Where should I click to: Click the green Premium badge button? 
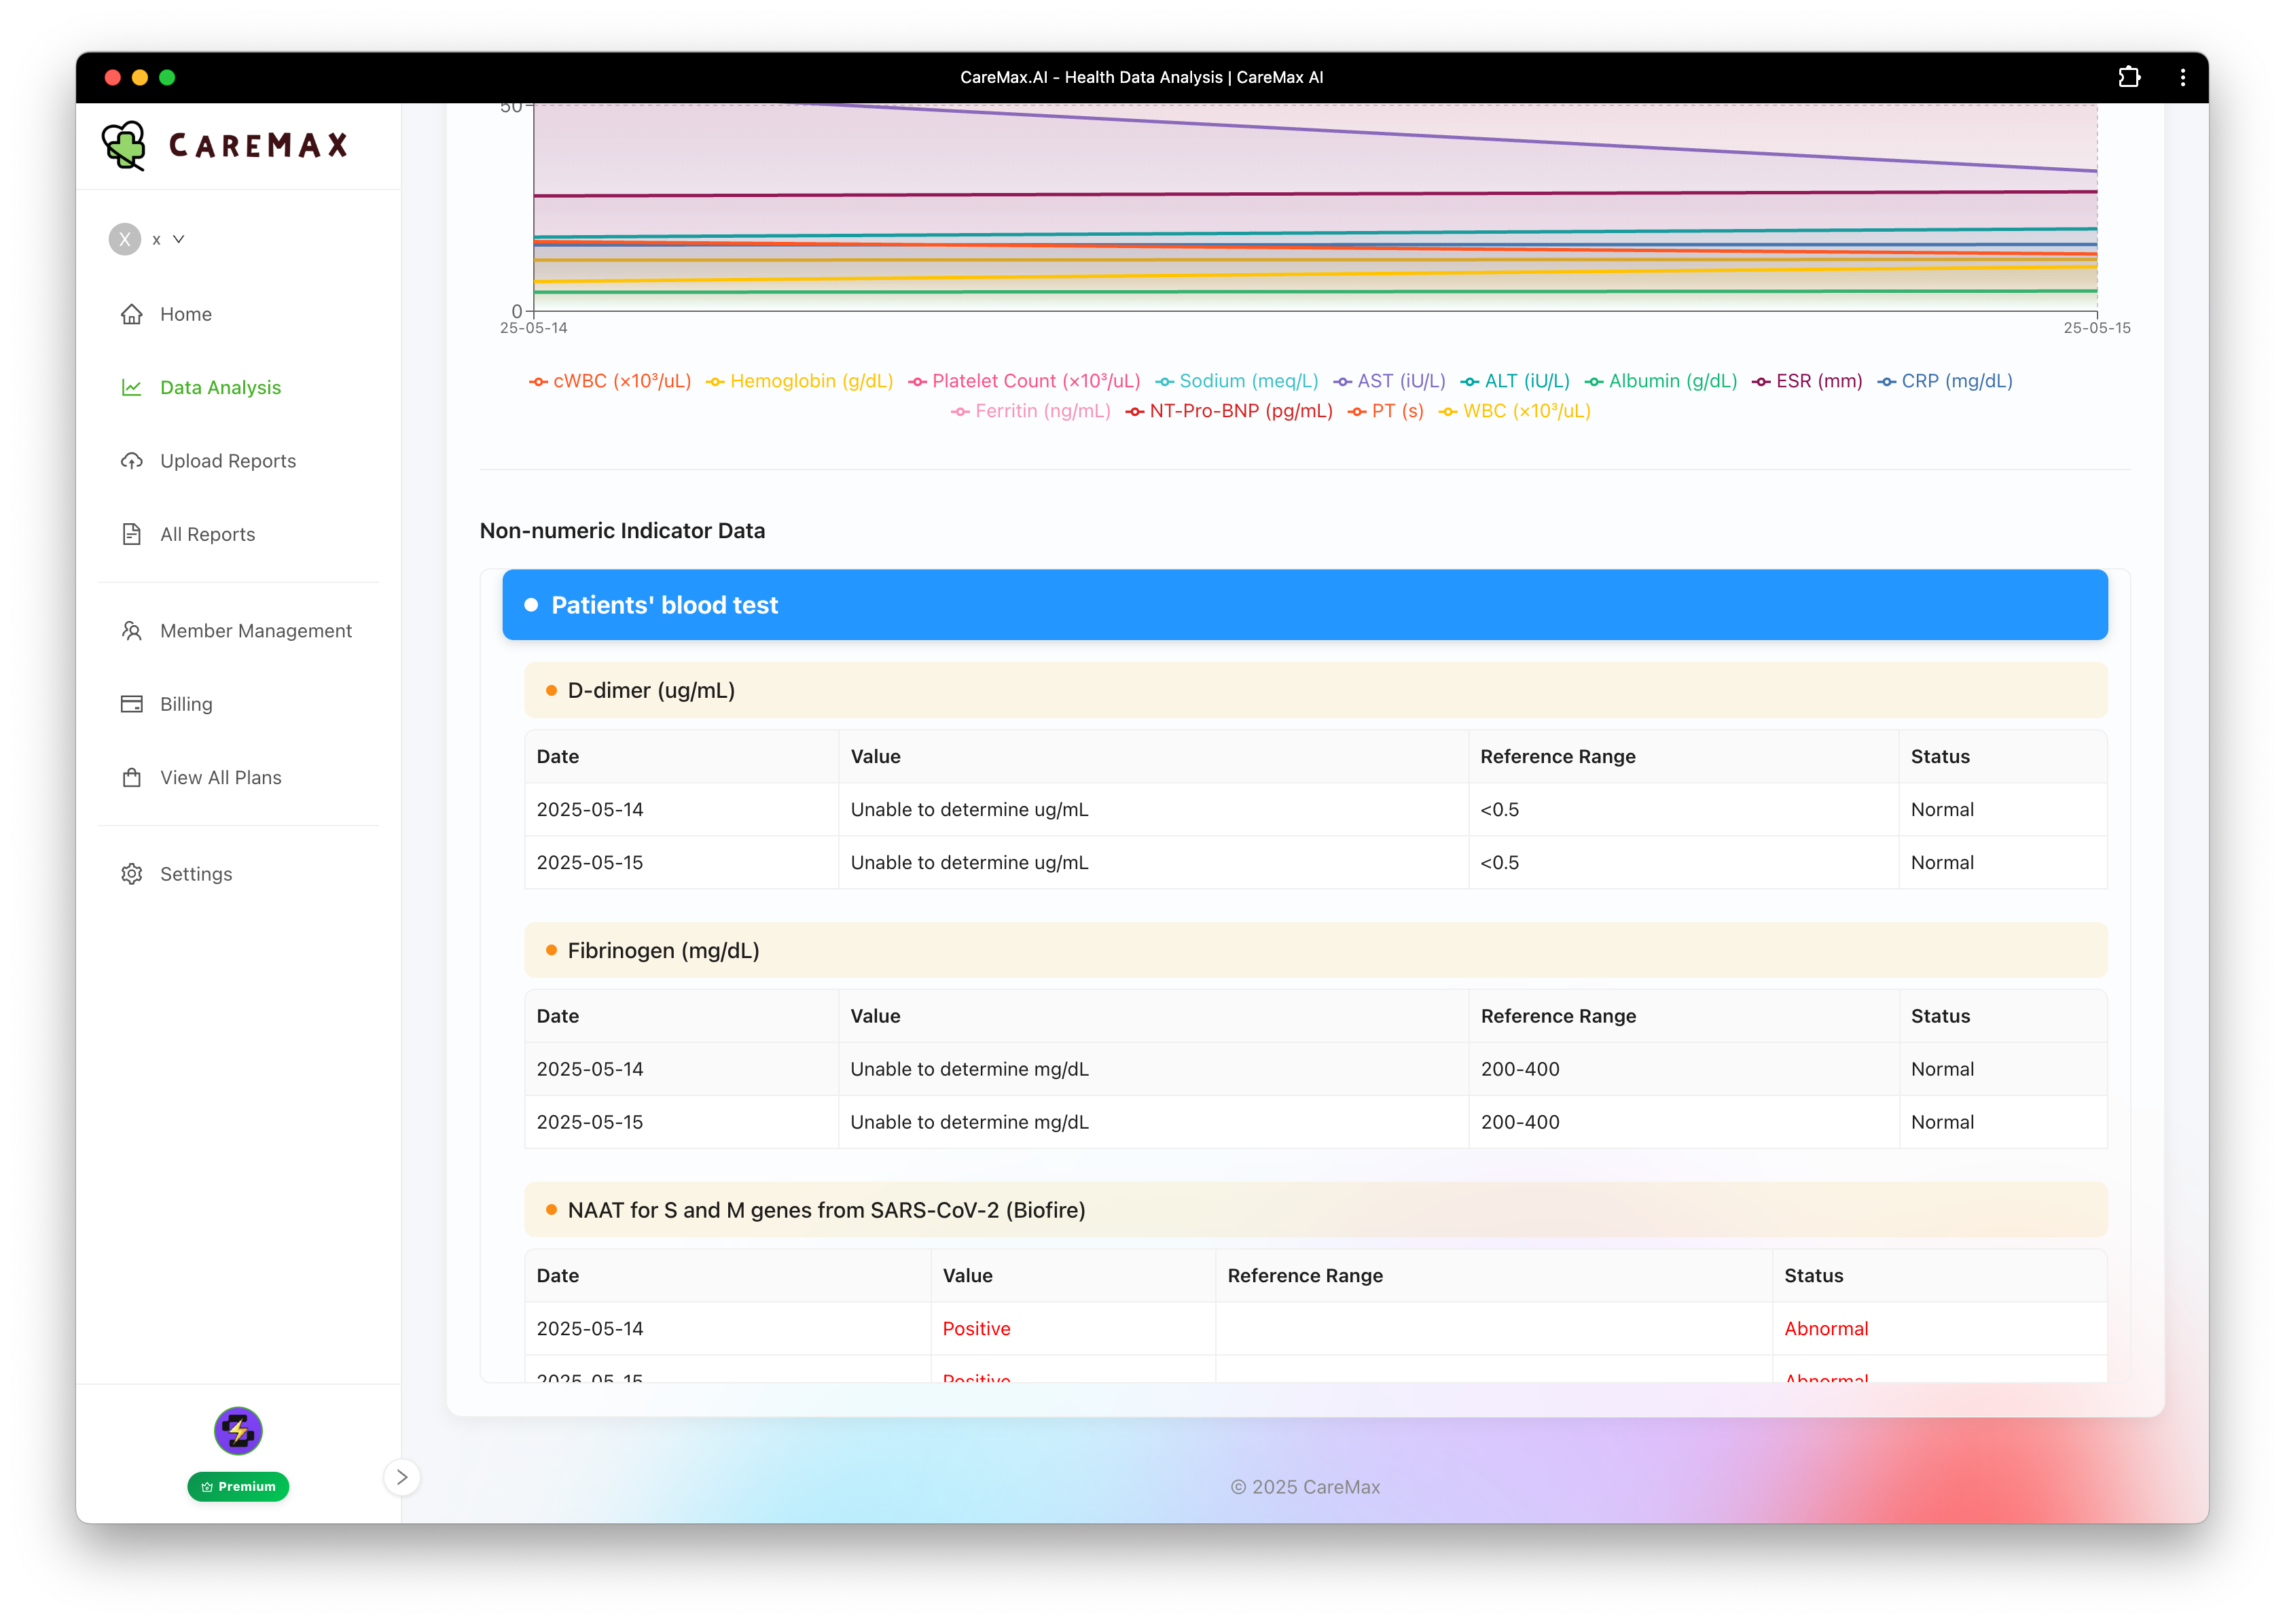pos(238,1486)
